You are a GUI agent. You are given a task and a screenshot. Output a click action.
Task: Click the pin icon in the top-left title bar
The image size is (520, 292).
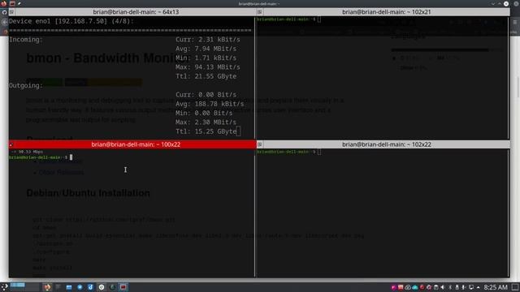click(x=19, y=3)
